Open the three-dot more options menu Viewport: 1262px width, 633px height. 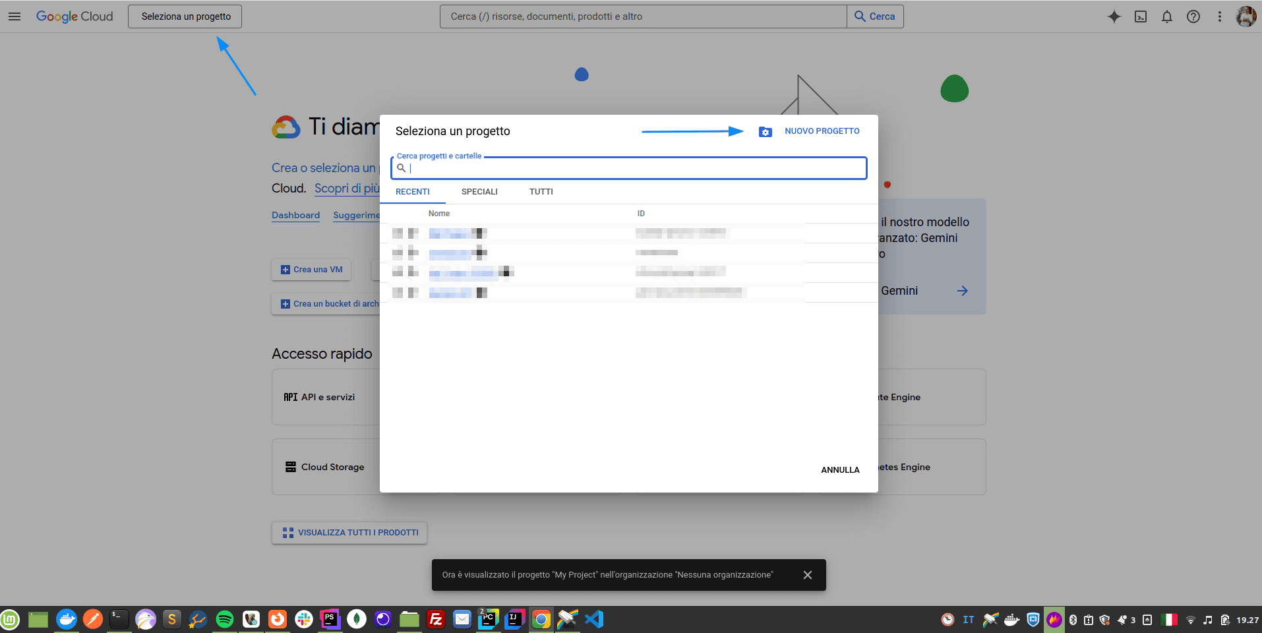pyautogui.click(x=1220, y=16)
